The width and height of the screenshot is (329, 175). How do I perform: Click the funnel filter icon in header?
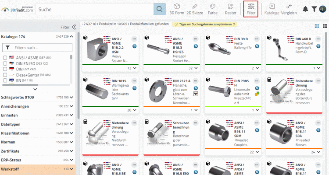314,9
